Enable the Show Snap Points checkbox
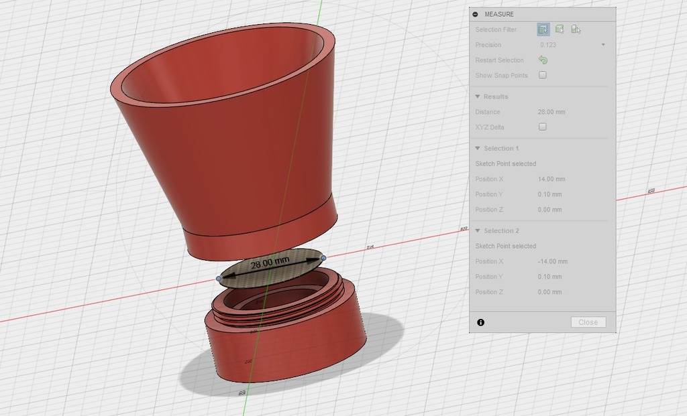Screen dimensions: 687x416 tap(543, 75)
